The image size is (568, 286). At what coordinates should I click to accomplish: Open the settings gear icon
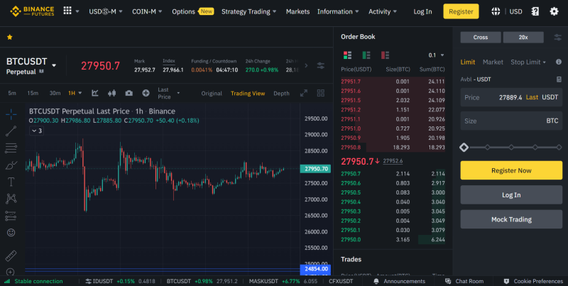[x=554, y=11]
